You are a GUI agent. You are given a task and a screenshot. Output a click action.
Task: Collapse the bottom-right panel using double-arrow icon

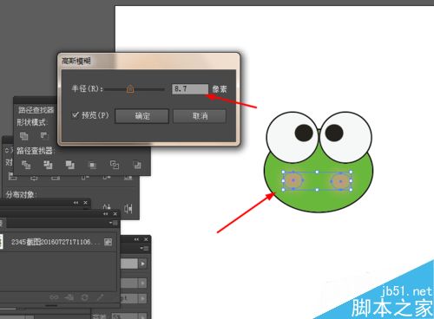(x=136, y=239)
